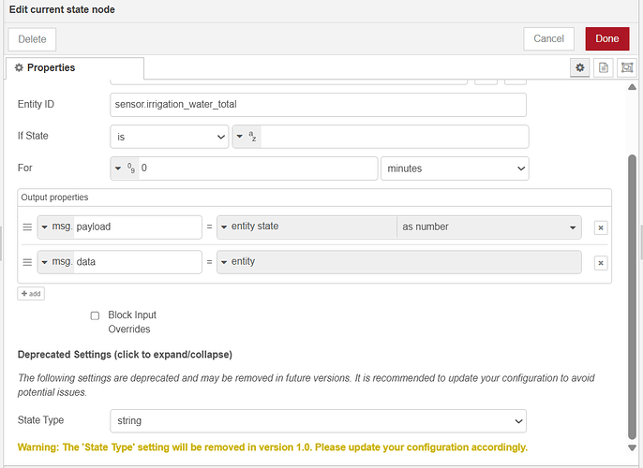Collapse the Deprecated Settings section
The image size is (643, 468).
(125, 355)
